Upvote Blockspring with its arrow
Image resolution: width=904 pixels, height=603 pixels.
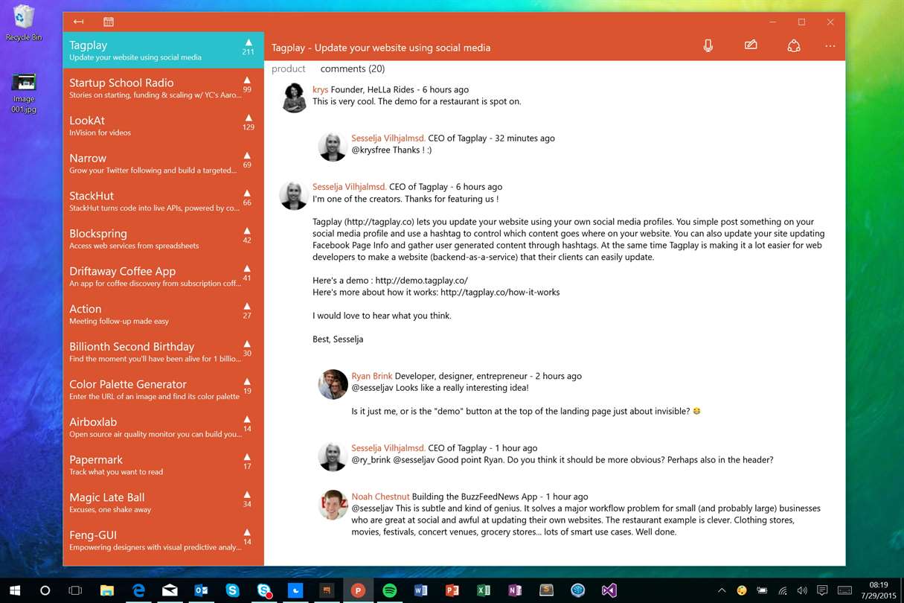248,231
